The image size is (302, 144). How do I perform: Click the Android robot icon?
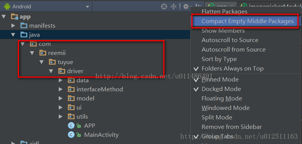click(7, 7)
